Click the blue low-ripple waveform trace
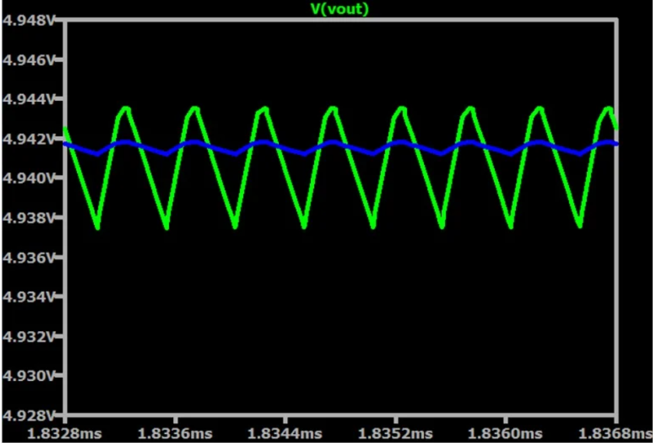Viewport: 655px width, 446px height. [340, 148]
